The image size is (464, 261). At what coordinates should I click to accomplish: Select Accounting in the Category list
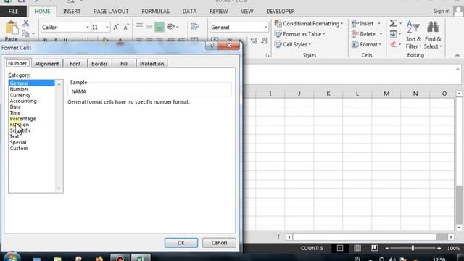click(23, 101)
